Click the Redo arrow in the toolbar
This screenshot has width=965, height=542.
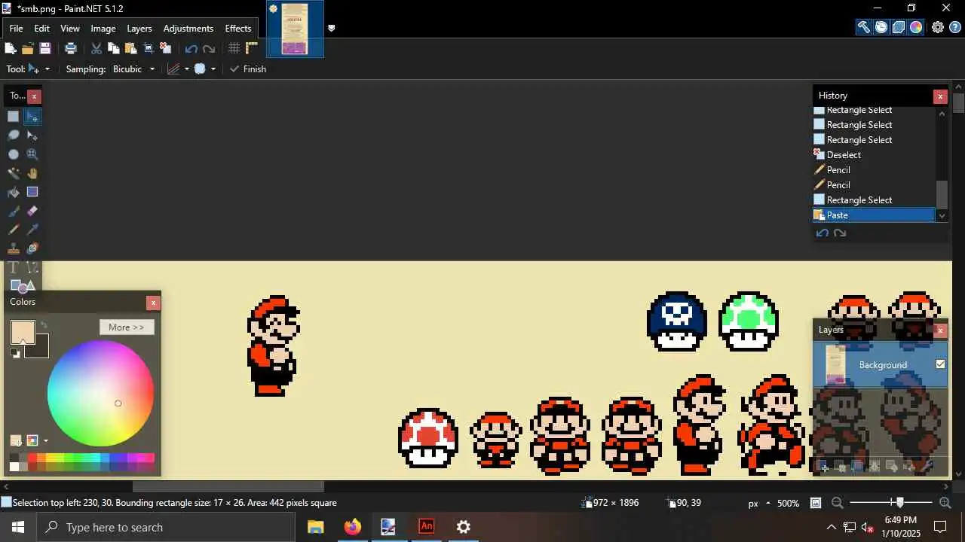click(x=209, y=48)
